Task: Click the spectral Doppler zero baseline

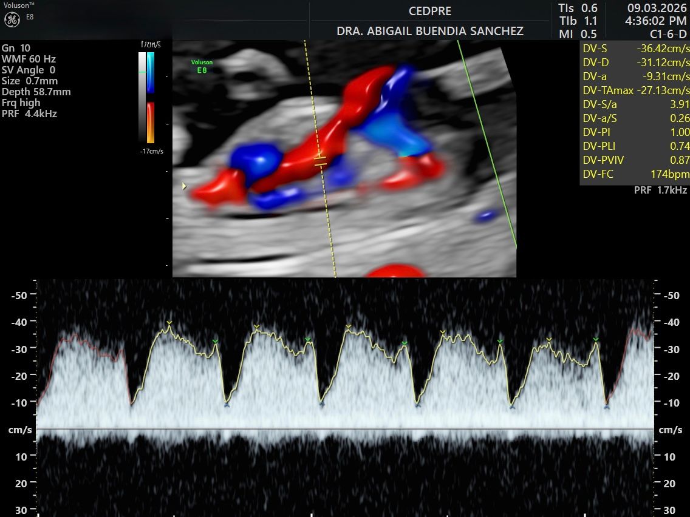Action: click(x=345, y=429)
